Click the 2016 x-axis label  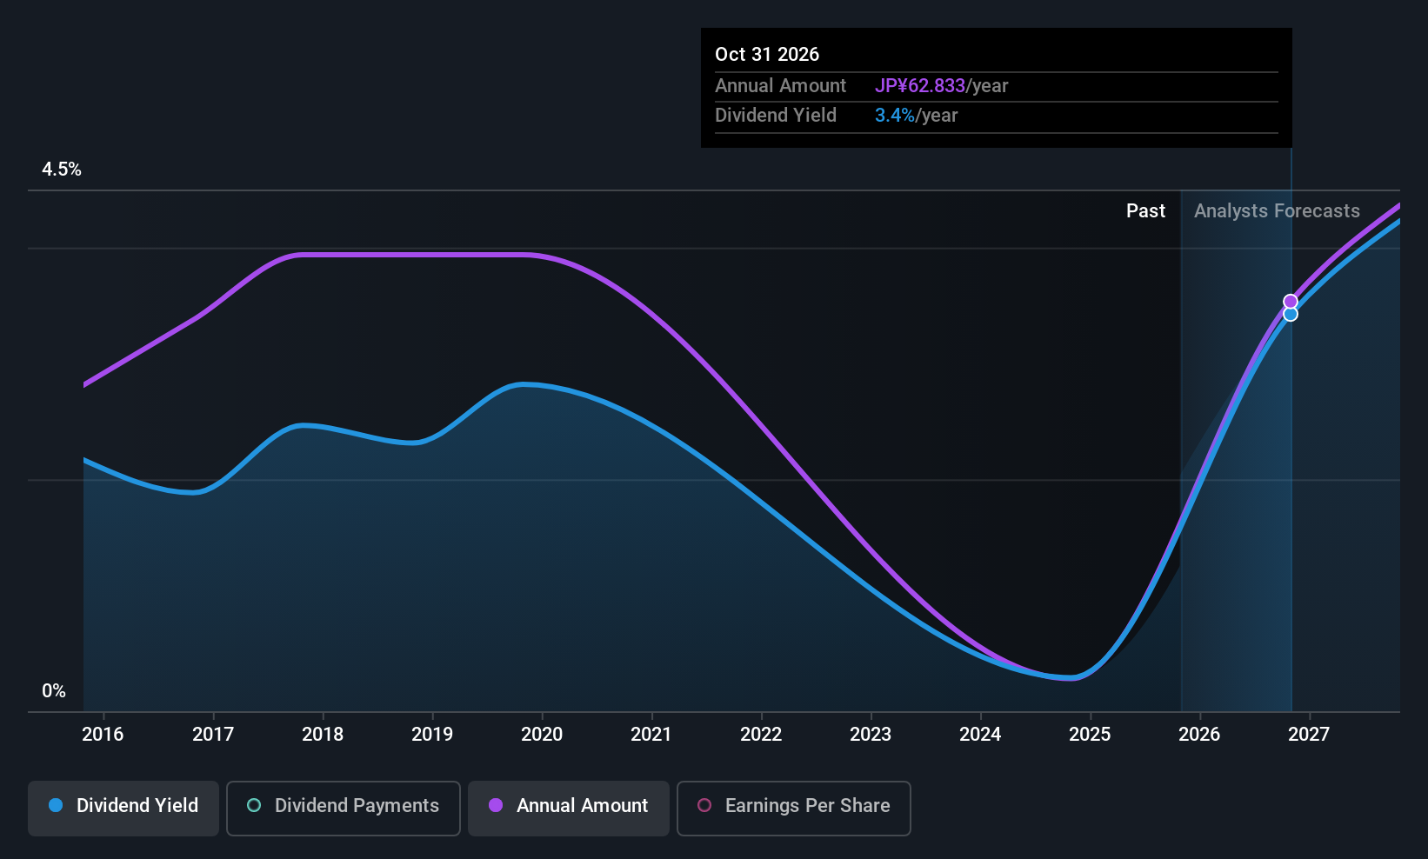pos(103,735)
